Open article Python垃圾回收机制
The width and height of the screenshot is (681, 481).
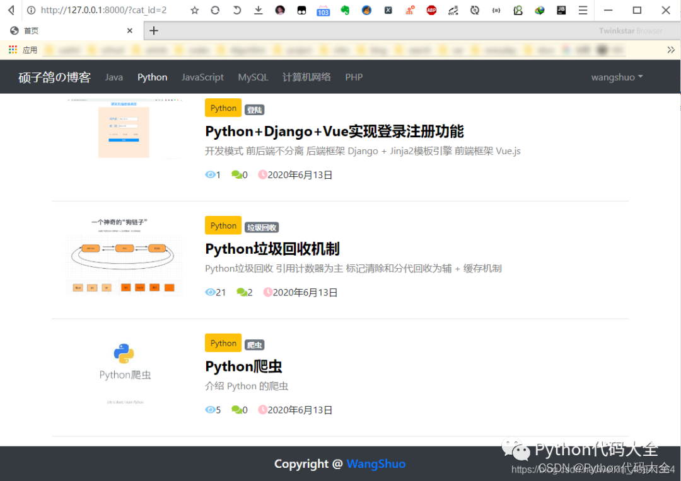point(272,249)
